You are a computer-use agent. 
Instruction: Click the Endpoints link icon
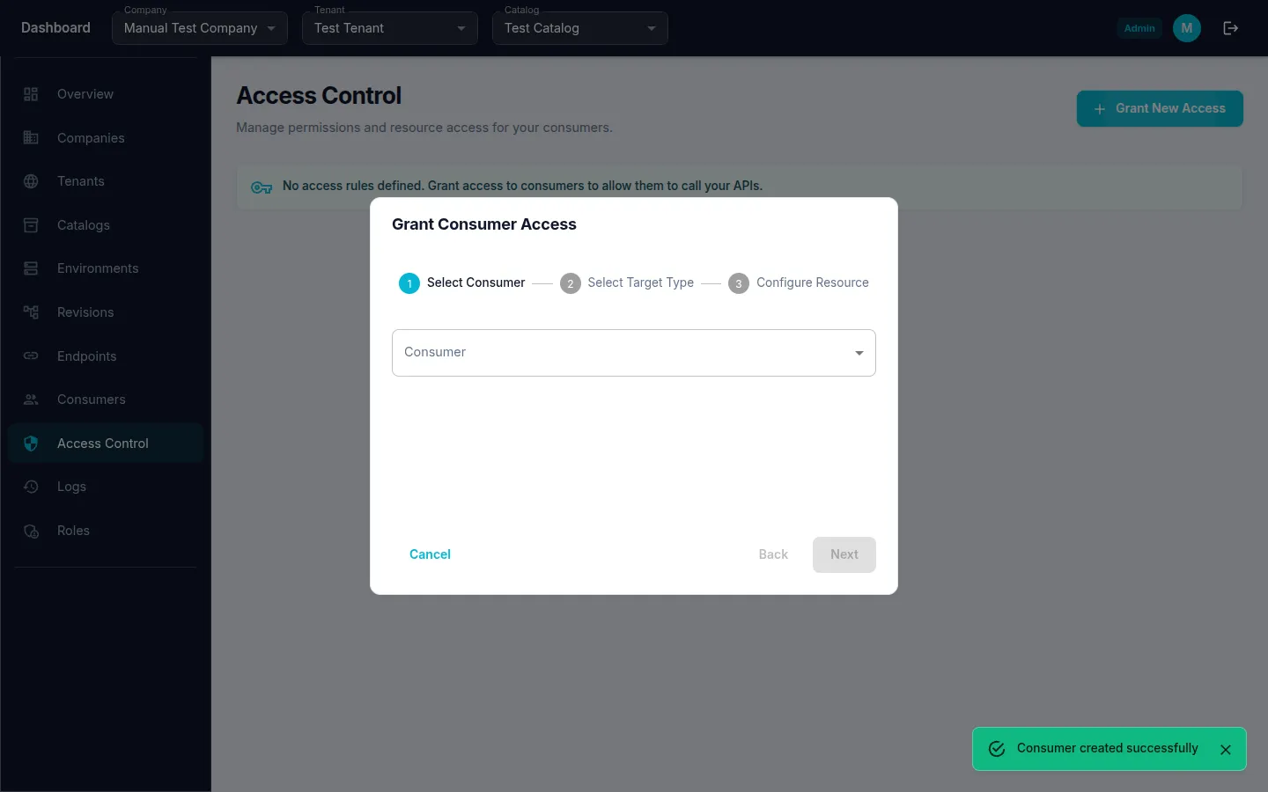click(31, 356)
